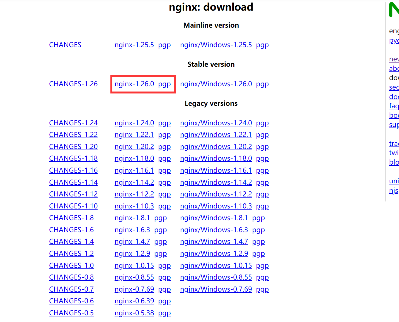
Task: Download nginx-0.8.55
Action: click(134, 277)
